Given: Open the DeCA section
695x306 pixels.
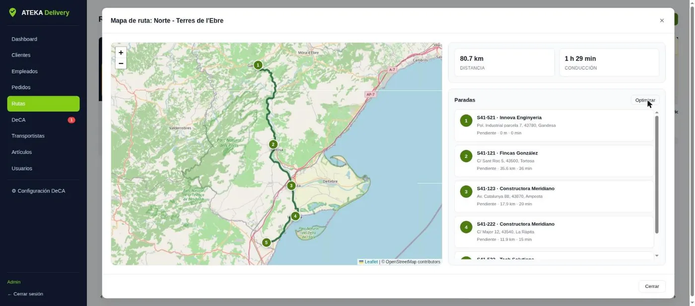Looking at the screenshot, I should pos(43,120).
